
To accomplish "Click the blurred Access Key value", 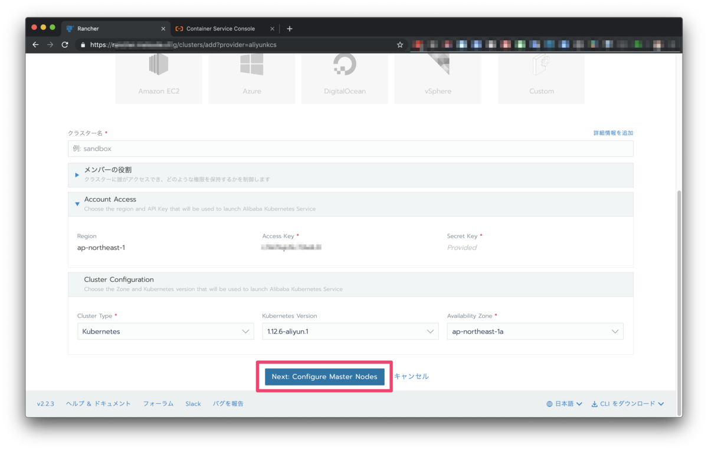I will pos(291,248).
